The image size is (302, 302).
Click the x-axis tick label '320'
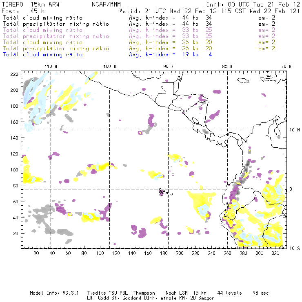pyautogui.click(x=275, y=253)
